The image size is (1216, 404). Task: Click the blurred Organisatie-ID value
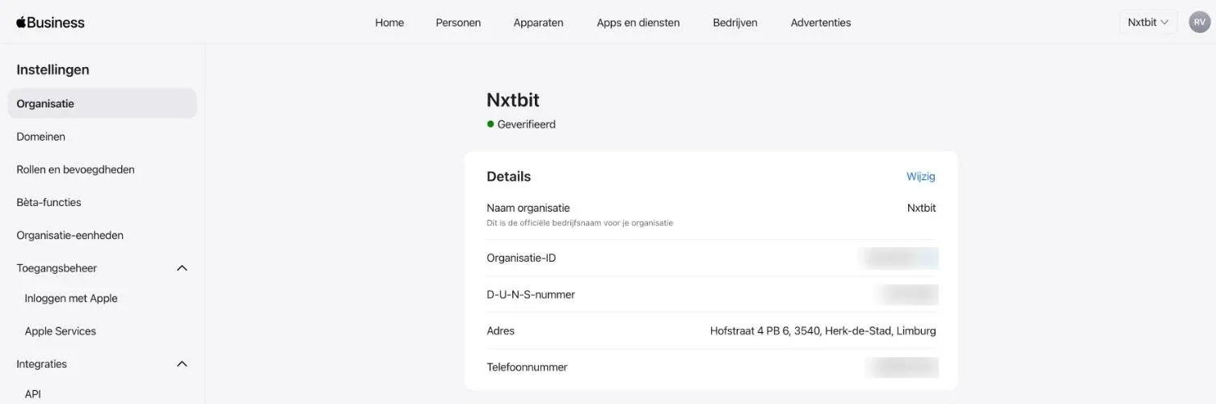899,259
